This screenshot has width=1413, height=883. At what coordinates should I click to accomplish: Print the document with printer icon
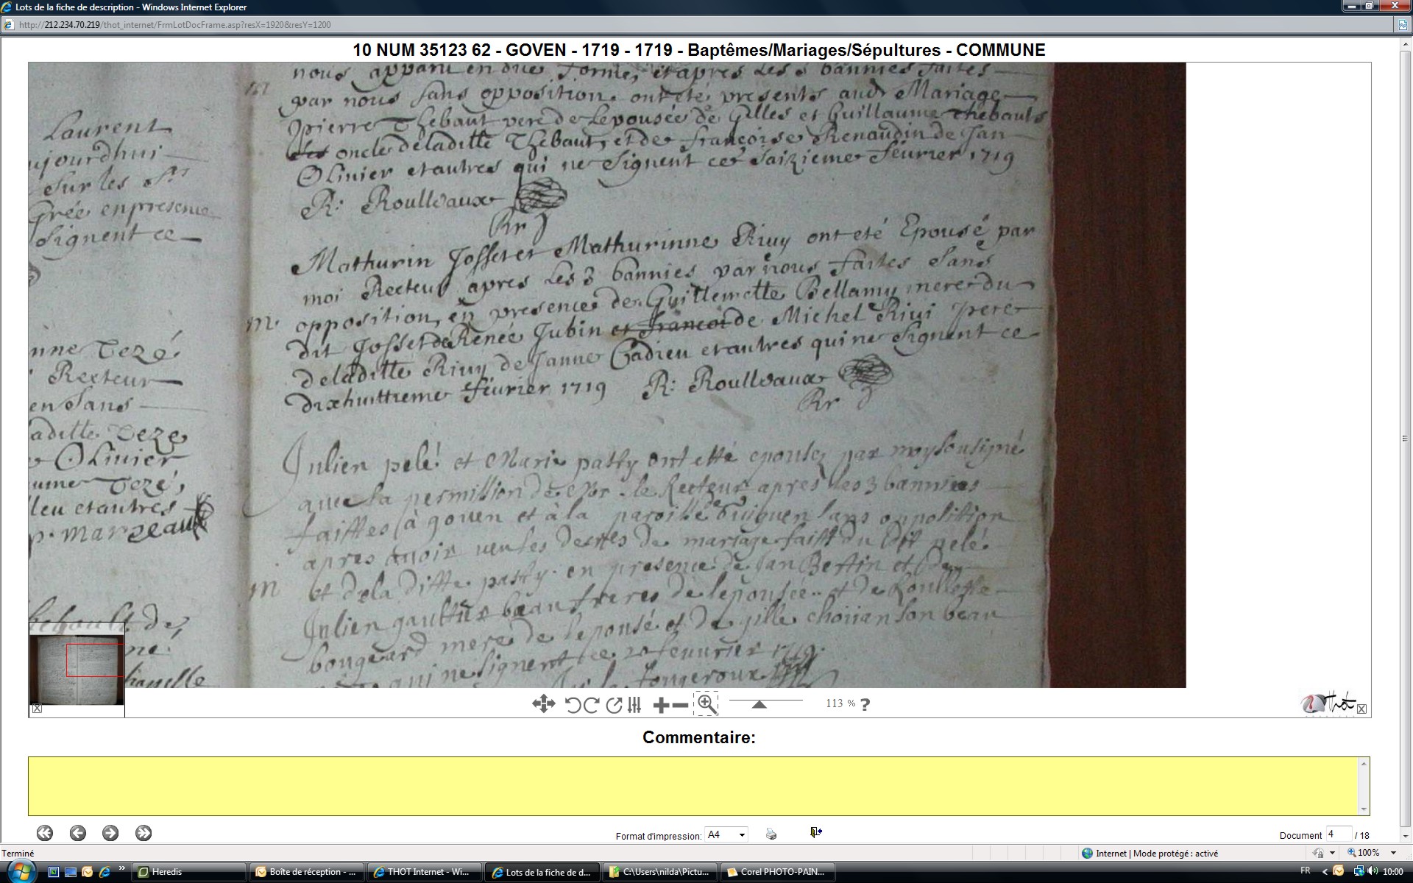click(x=771, y=834)
